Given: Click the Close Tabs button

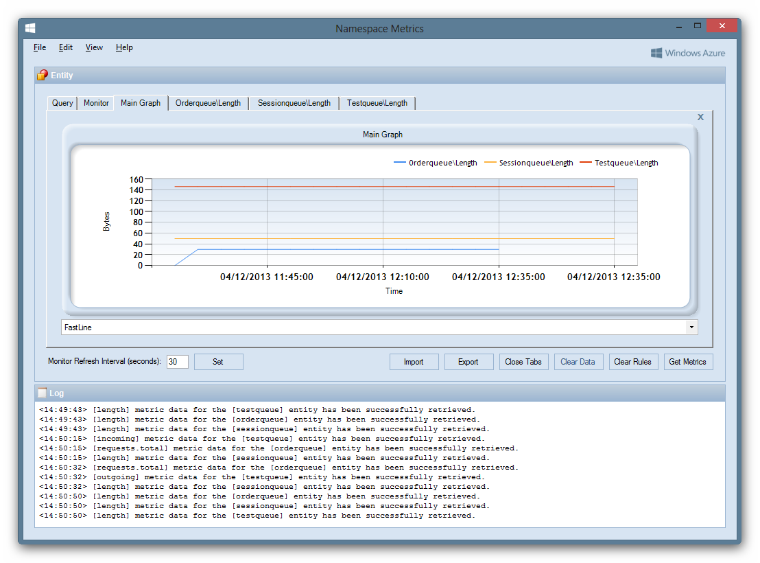Looking at the screenshot, I should [x=523, y=362].
